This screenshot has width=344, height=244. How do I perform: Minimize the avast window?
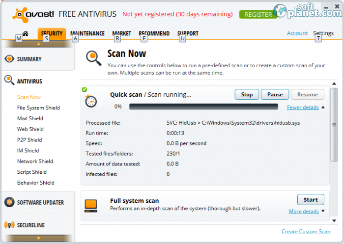pos(326,7)
